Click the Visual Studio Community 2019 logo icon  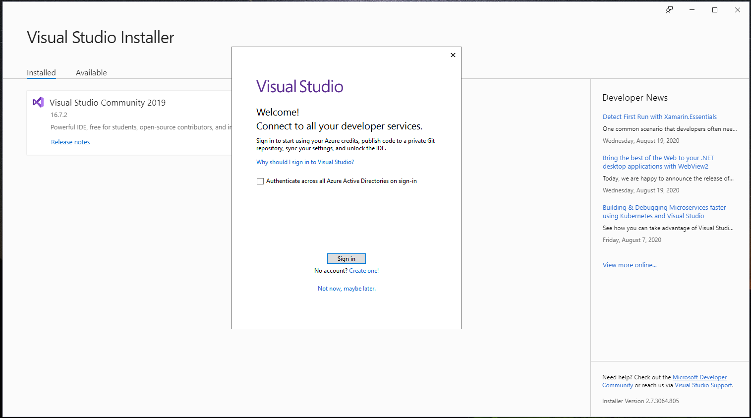(x=38, y=102)
